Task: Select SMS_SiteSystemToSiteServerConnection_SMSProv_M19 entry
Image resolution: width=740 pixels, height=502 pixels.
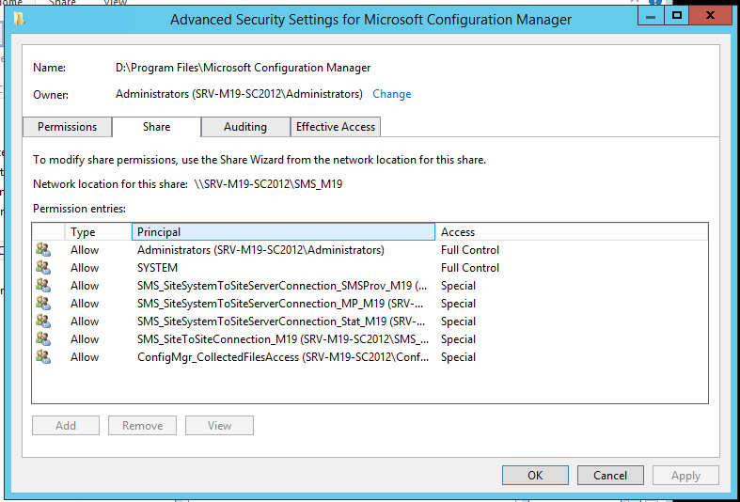Action: (x=370, y=286)
